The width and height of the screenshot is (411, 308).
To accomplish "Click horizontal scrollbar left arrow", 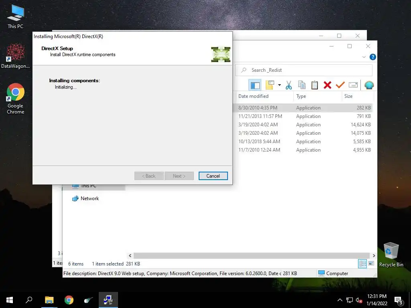I will point(130,255).
